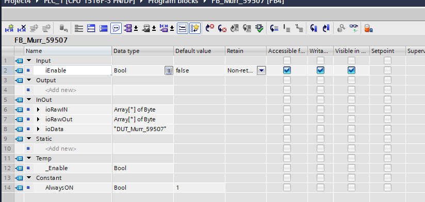
Task: Click the AlwaysON default value cell
Action: click(199, 188)
